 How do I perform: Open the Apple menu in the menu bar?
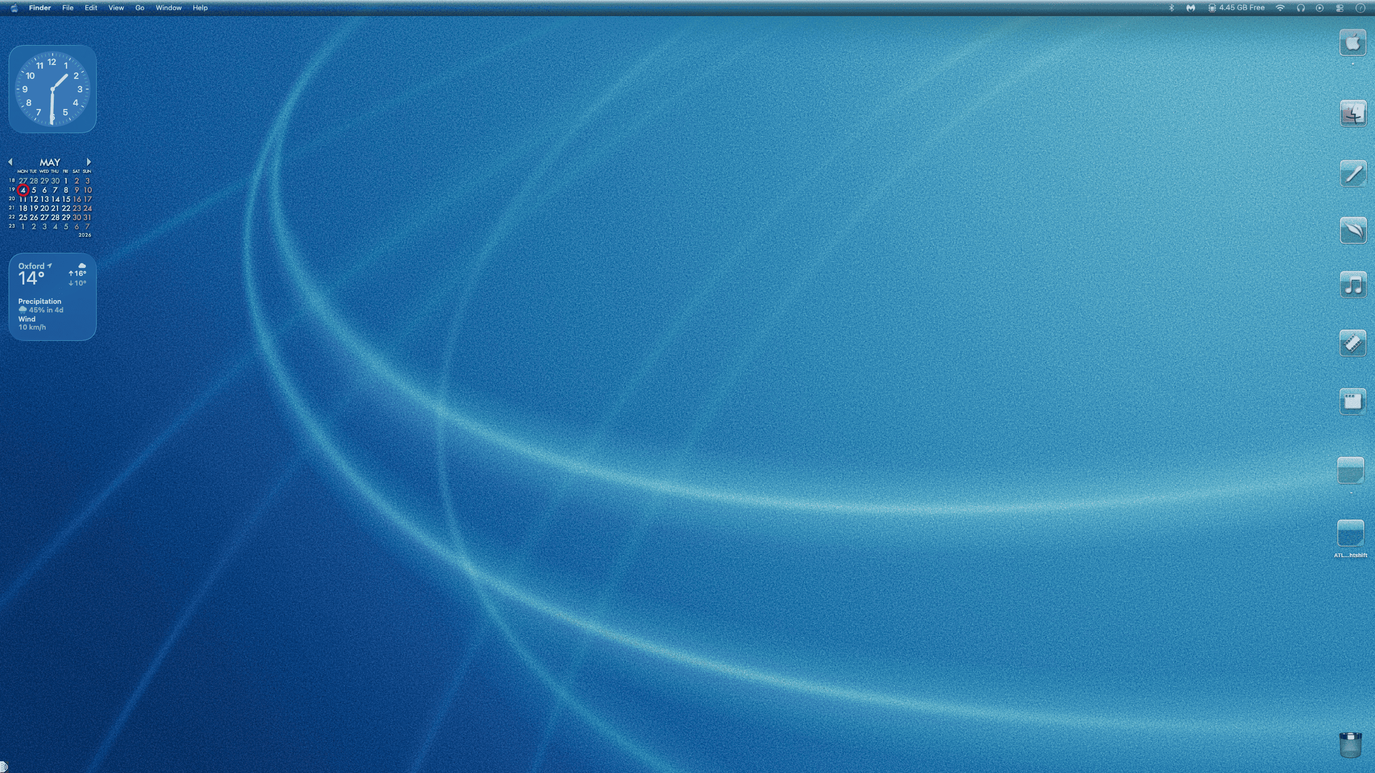coord(14,8)
